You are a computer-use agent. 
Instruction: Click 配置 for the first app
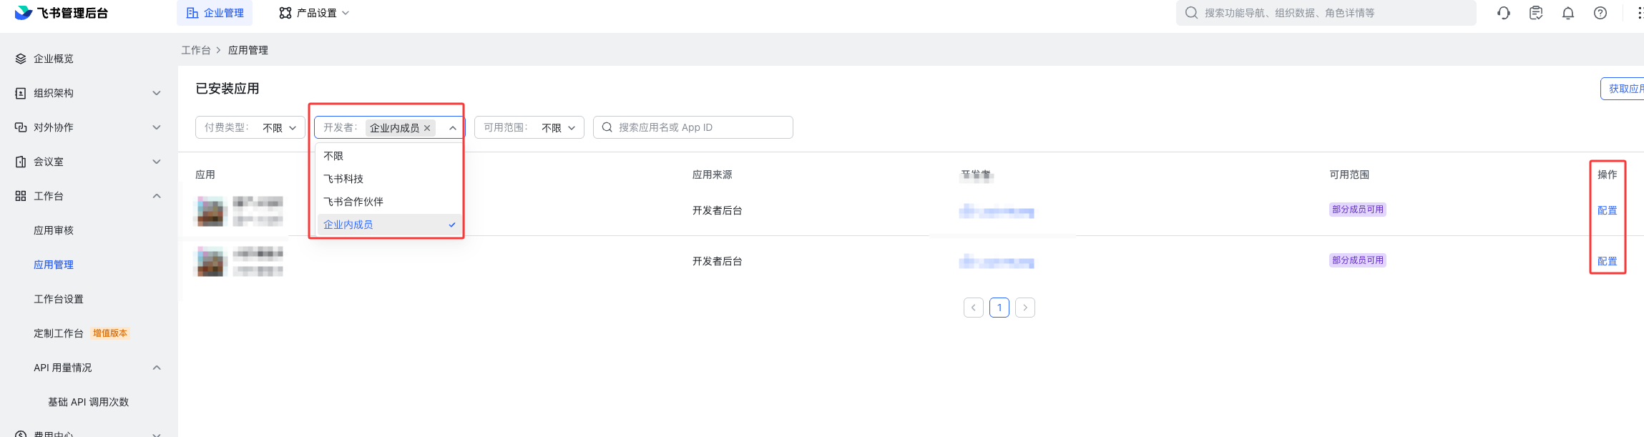pos(1607,210)
